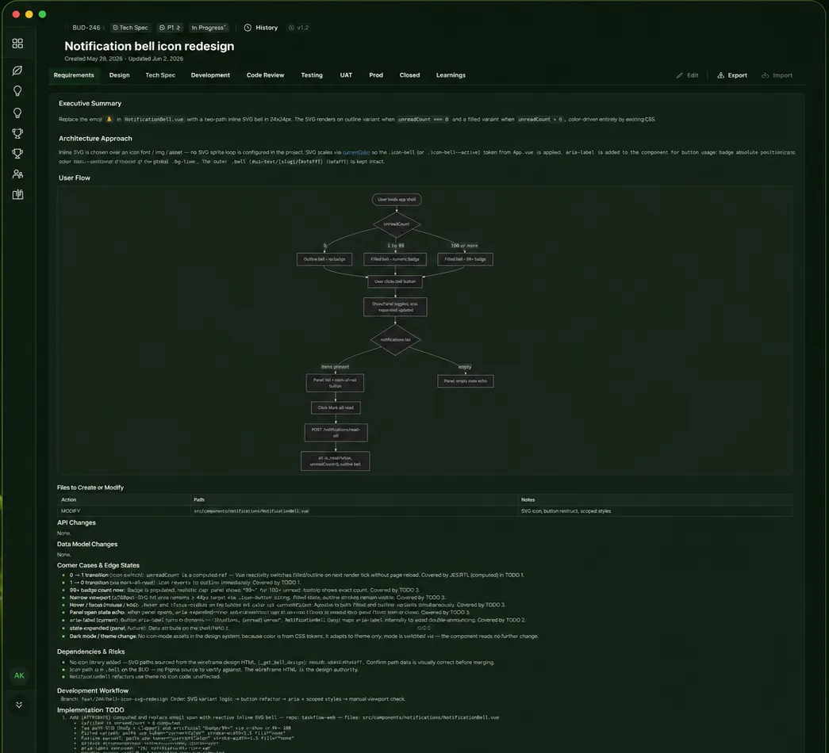Click the pencil icon next to Edit

click(679, 75)
